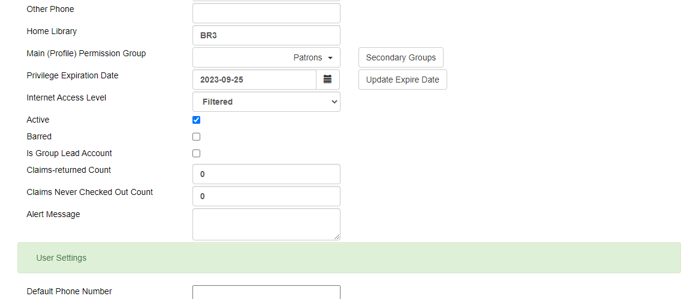The height and width of the screenshot is (299, 696).
Task: Select the Claims-returned Count field
Action: pos(266,174)
